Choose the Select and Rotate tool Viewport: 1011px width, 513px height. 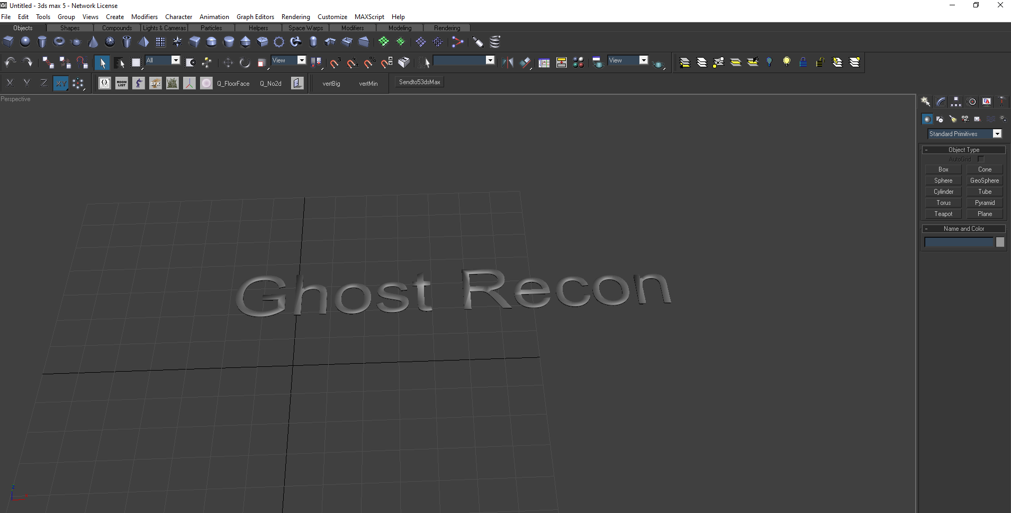245,62
